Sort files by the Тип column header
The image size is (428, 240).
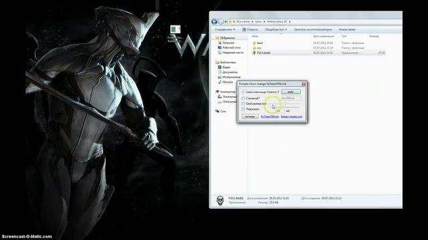[x=344, y=36]
